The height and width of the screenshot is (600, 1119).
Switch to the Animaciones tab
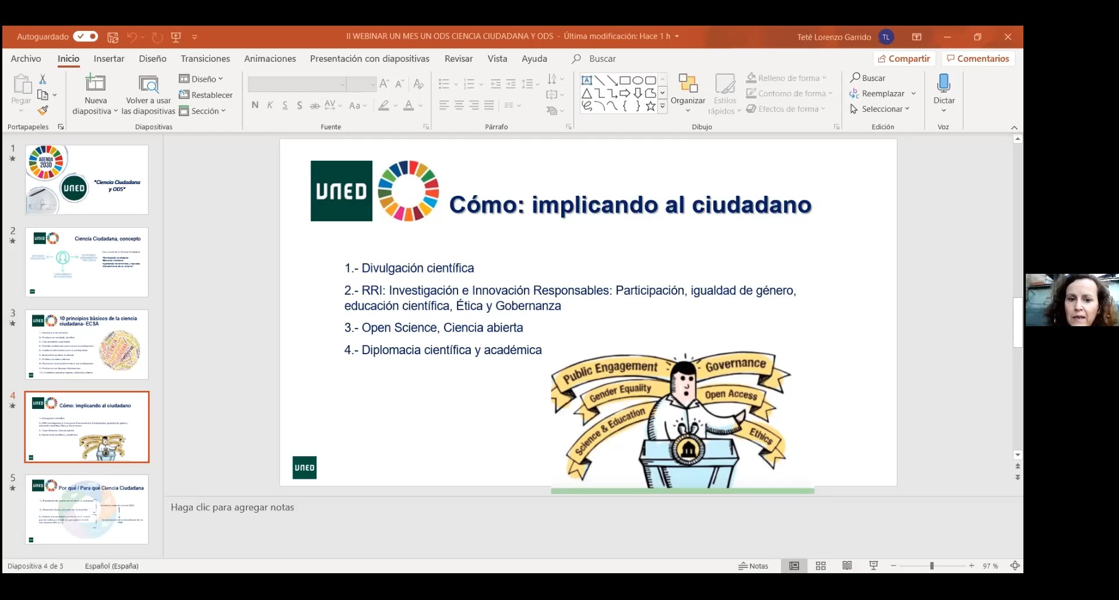coord(270,58)
